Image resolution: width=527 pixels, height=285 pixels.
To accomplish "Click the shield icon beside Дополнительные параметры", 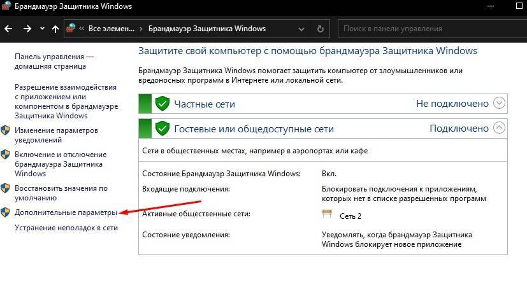I will click(x=5, y=212).
